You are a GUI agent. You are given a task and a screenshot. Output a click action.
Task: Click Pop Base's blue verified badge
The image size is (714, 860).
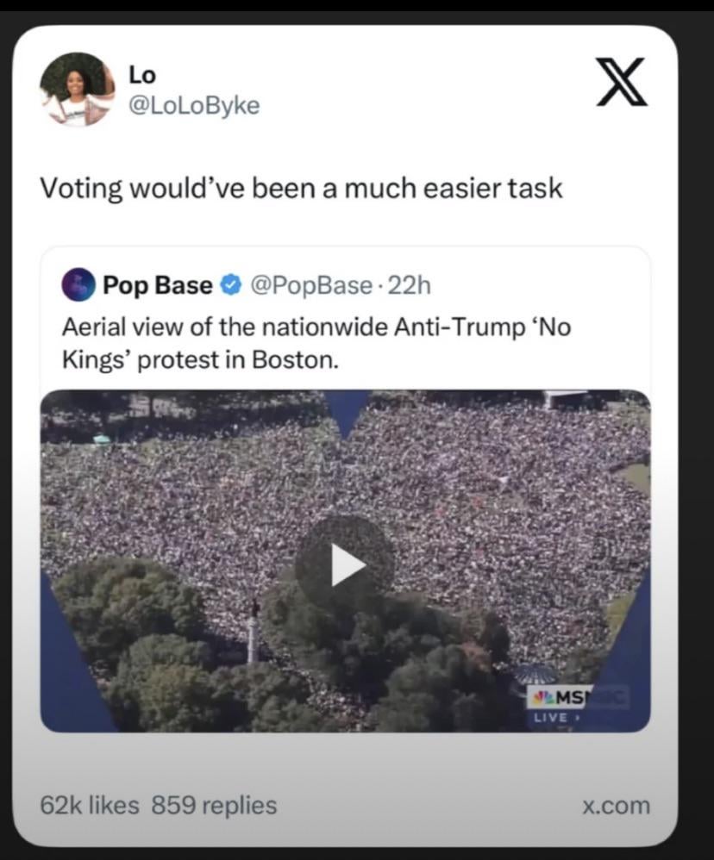(231, 285)
